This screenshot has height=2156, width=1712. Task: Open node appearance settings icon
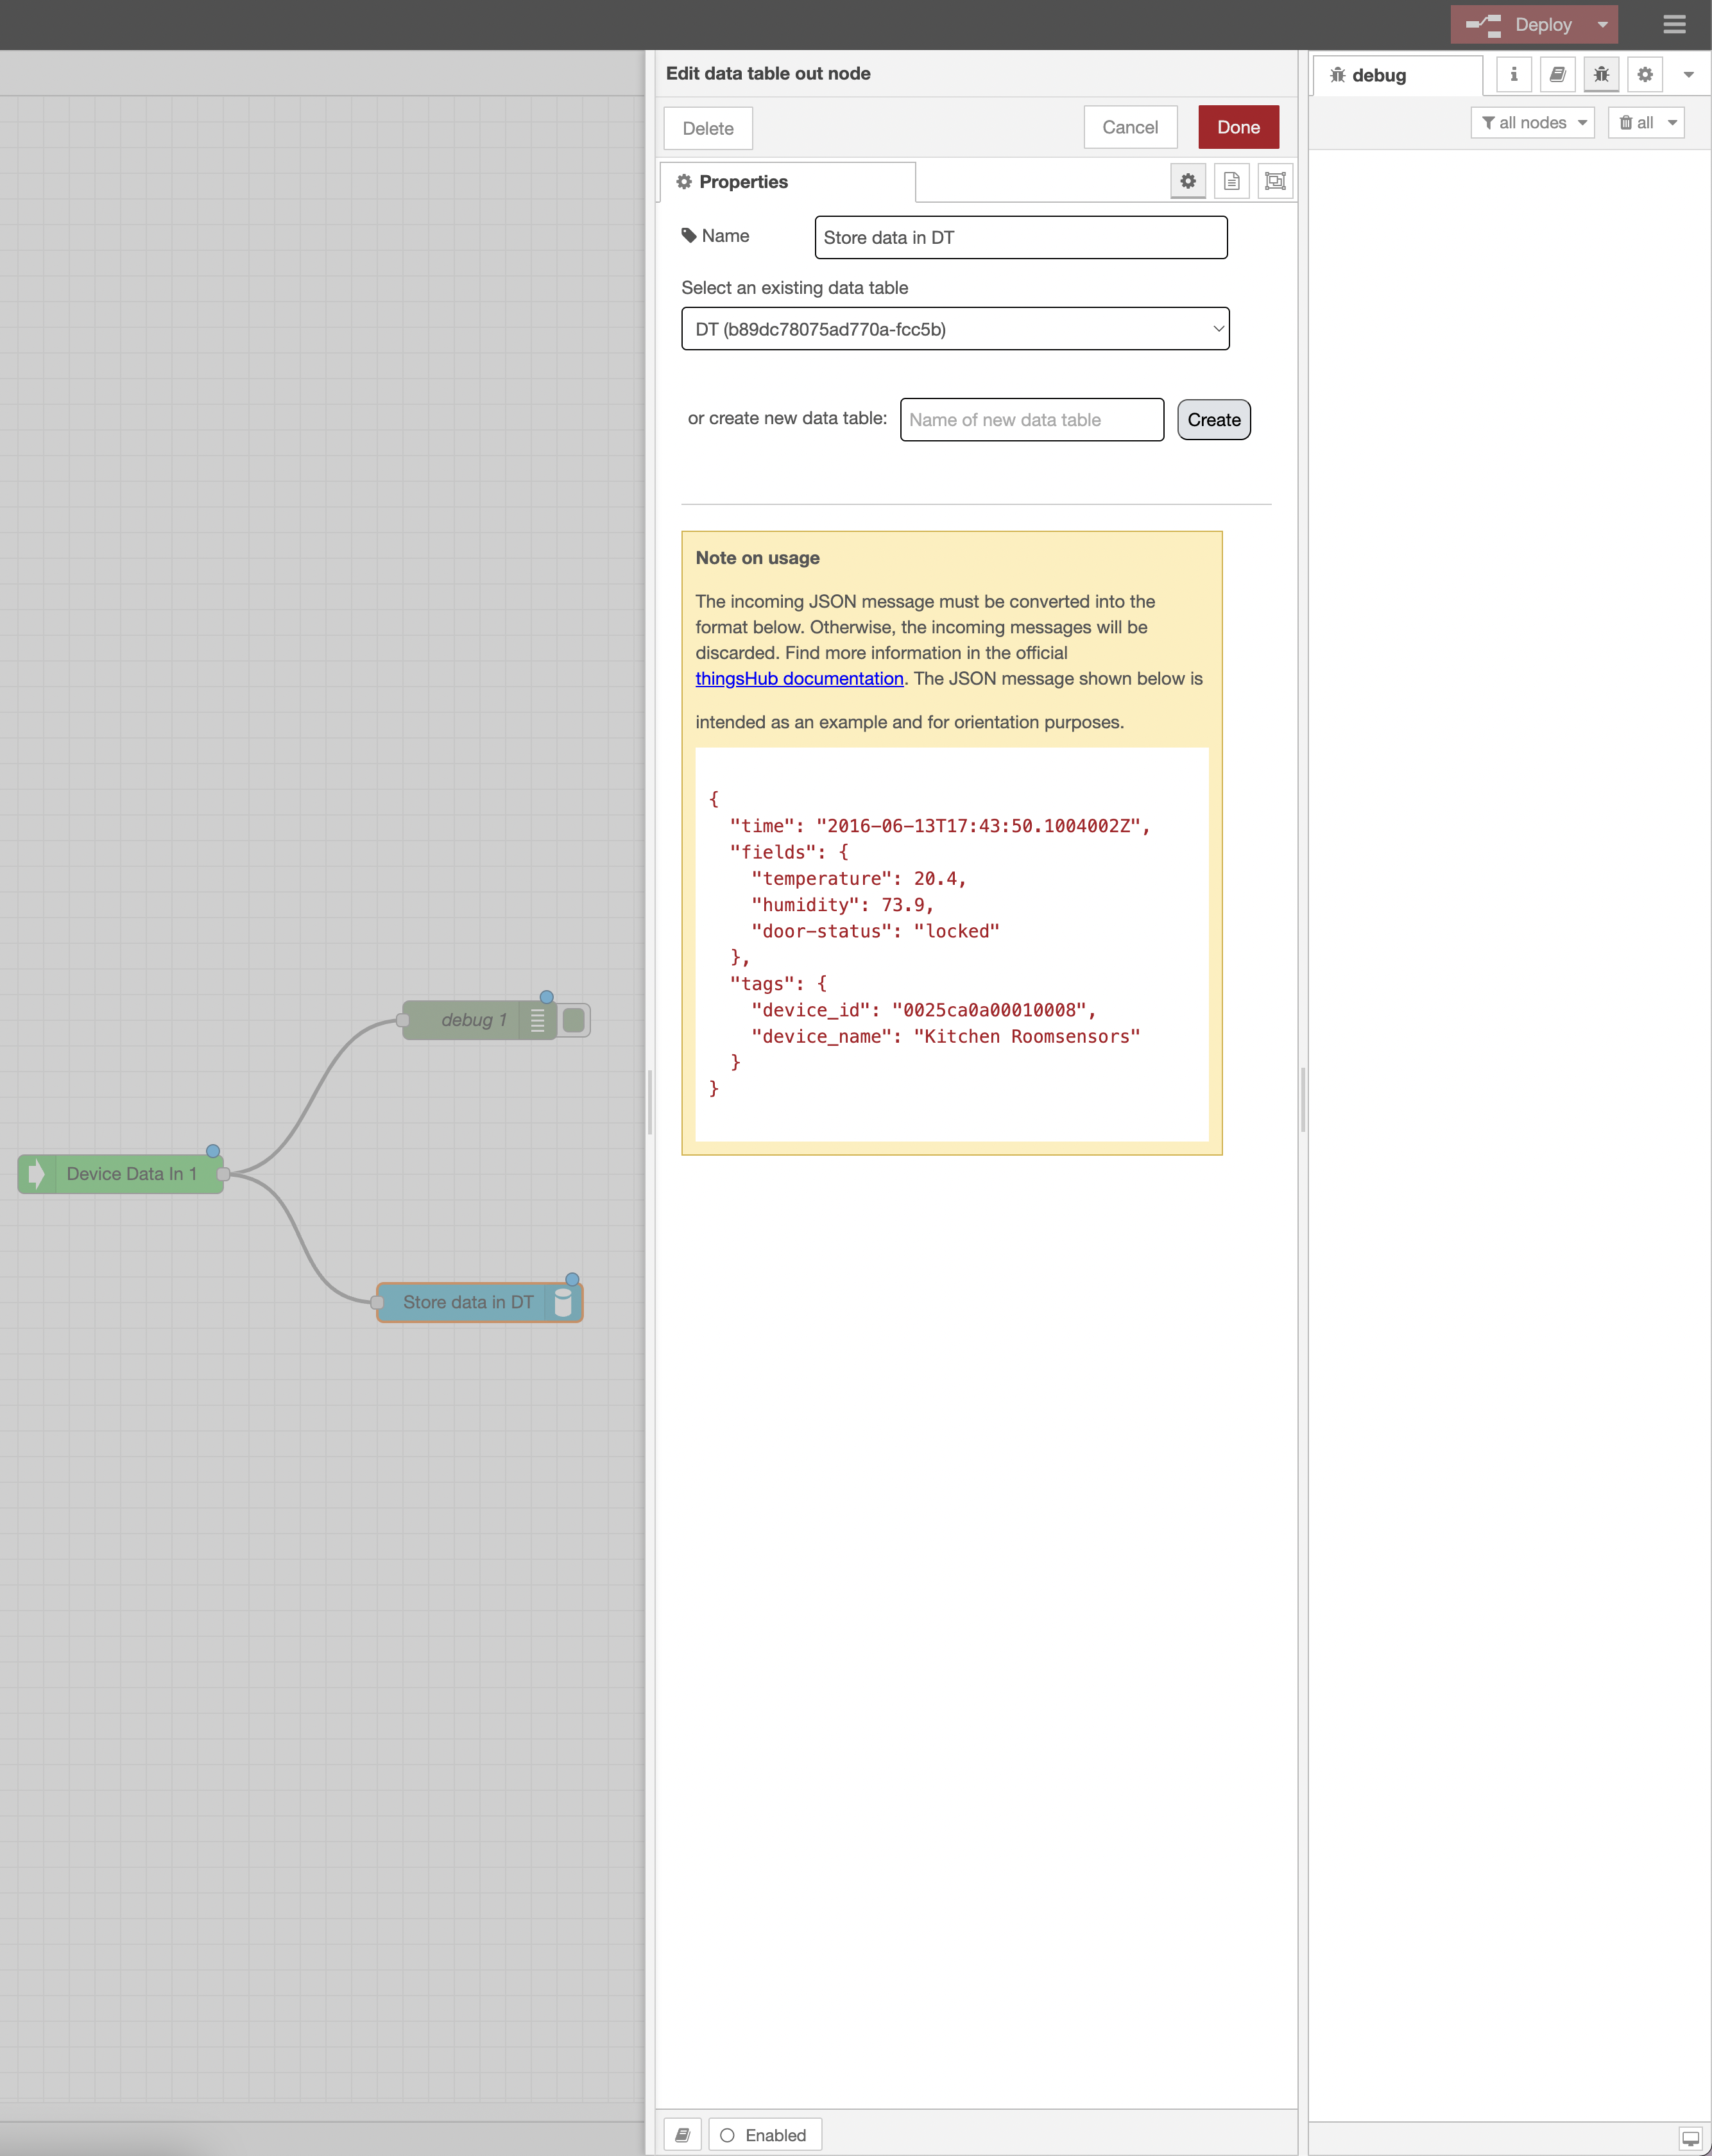(1275, 181)
